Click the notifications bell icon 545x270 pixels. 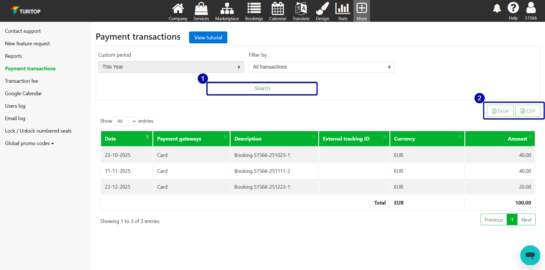(x=497, y=8)
